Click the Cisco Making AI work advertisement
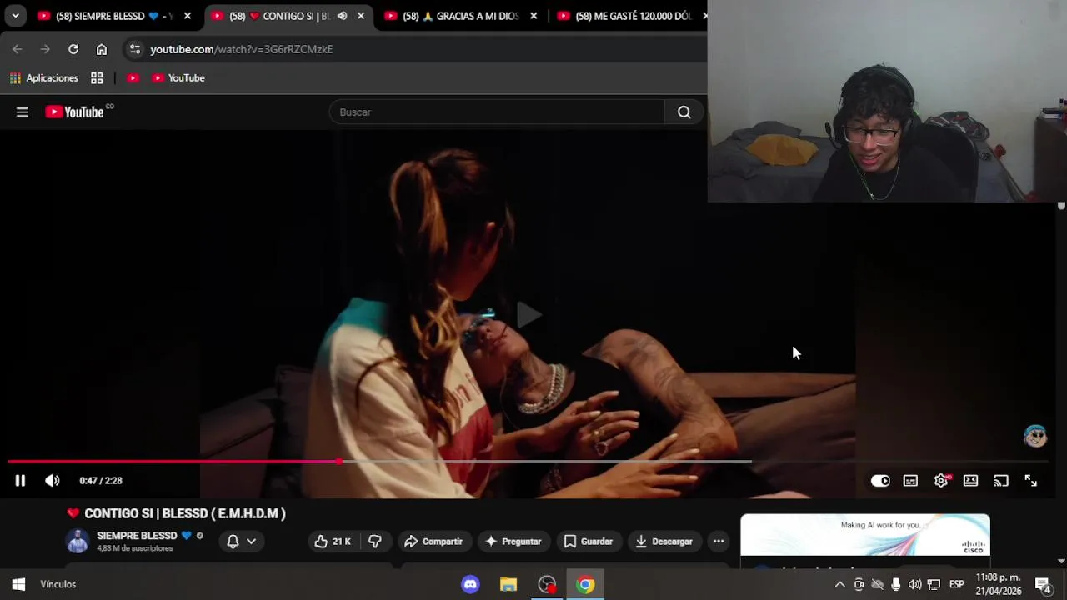The width and height of the screenshot is (1067, 600). click(865, 535)
